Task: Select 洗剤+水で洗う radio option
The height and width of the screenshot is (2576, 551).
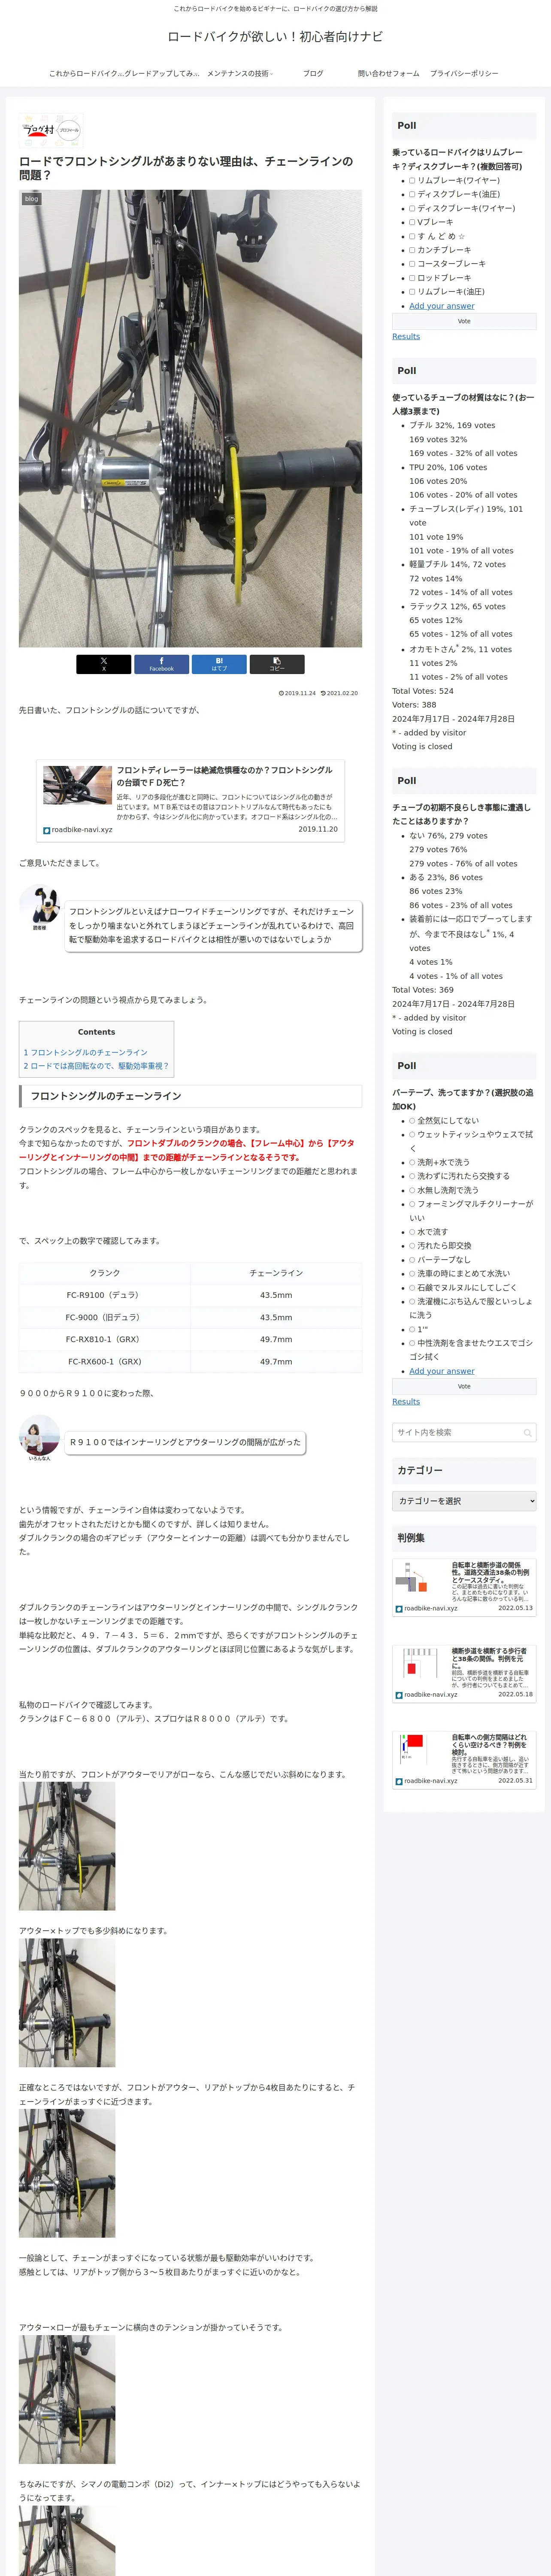Action: (x=412, y=1163)
